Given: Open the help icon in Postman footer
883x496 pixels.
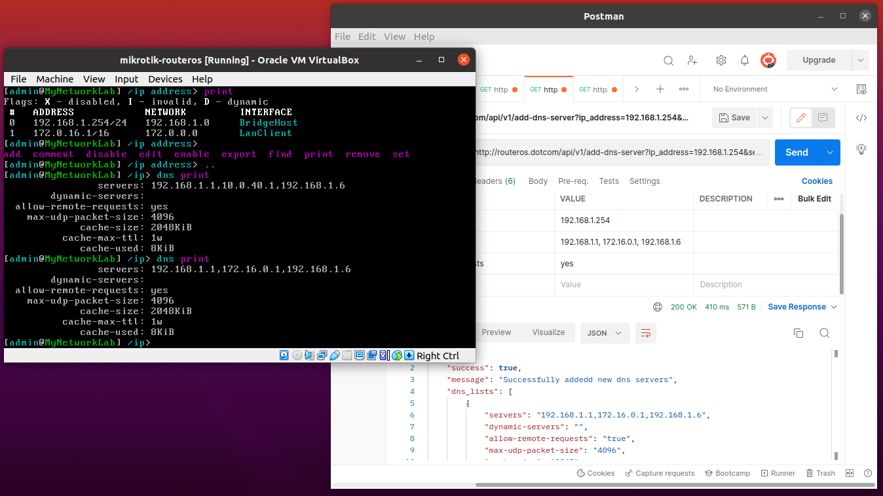Looking at the screenshot, I should (868, 473).
